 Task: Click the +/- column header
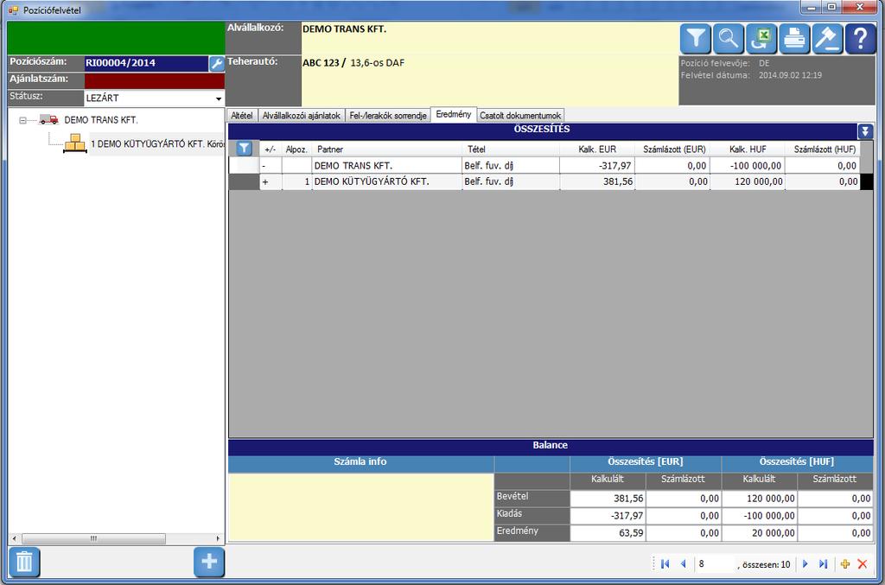click(x=271, y=149)
